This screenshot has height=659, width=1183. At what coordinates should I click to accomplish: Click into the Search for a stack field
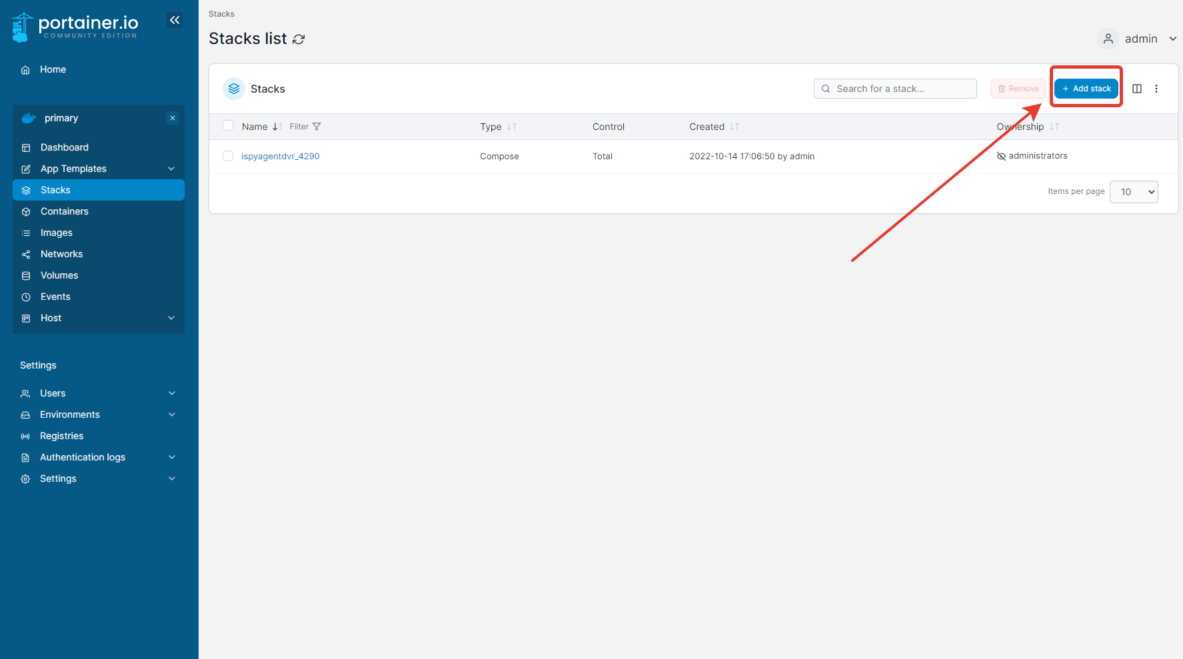tap(900, 89)
